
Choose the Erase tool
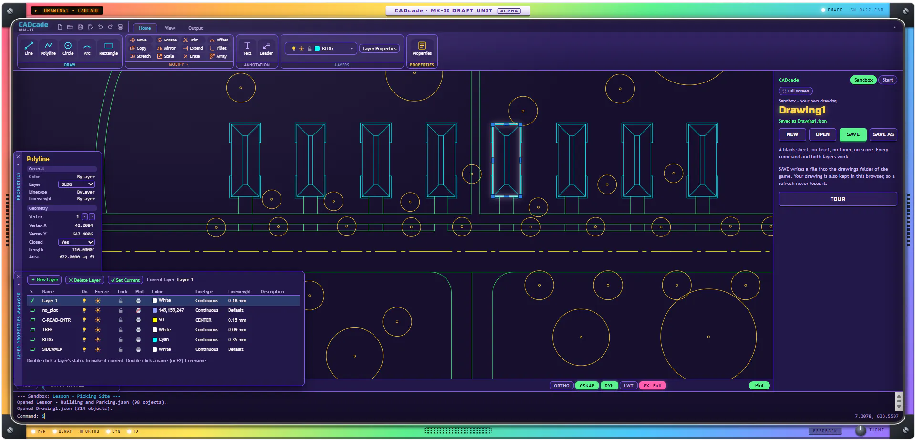point(192,56)
